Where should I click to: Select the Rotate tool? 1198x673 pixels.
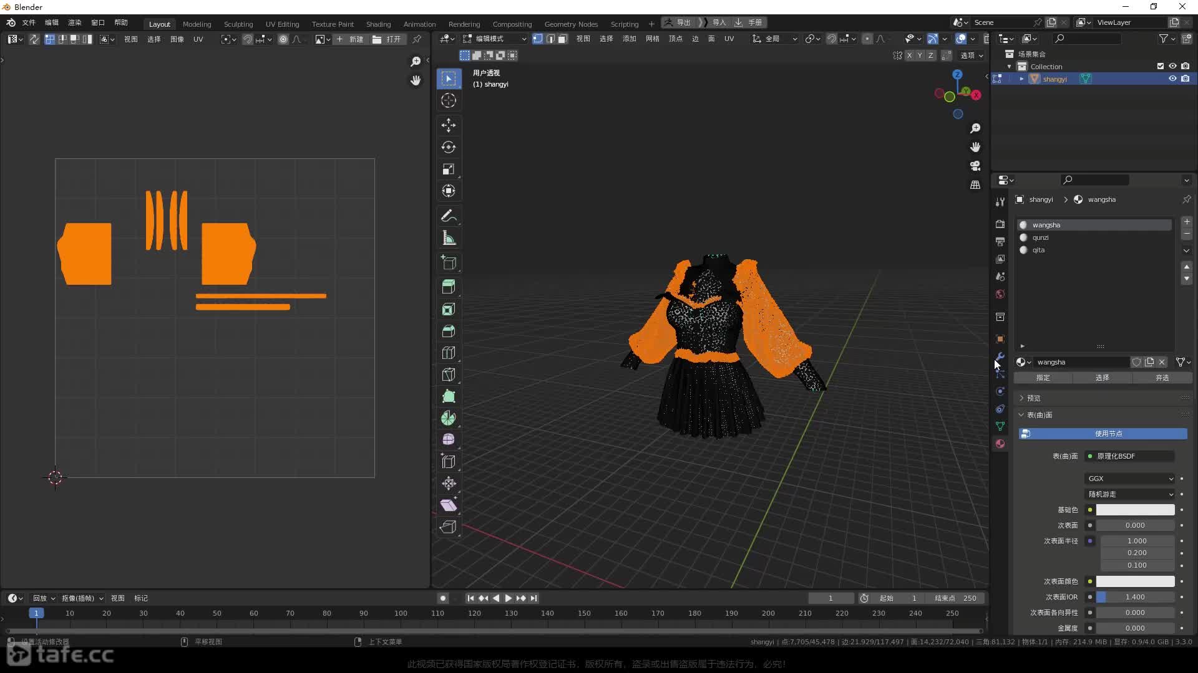pos(449,147)
